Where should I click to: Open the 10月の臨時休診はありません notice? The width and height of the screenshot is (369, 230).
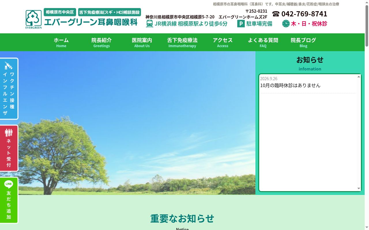290,85
